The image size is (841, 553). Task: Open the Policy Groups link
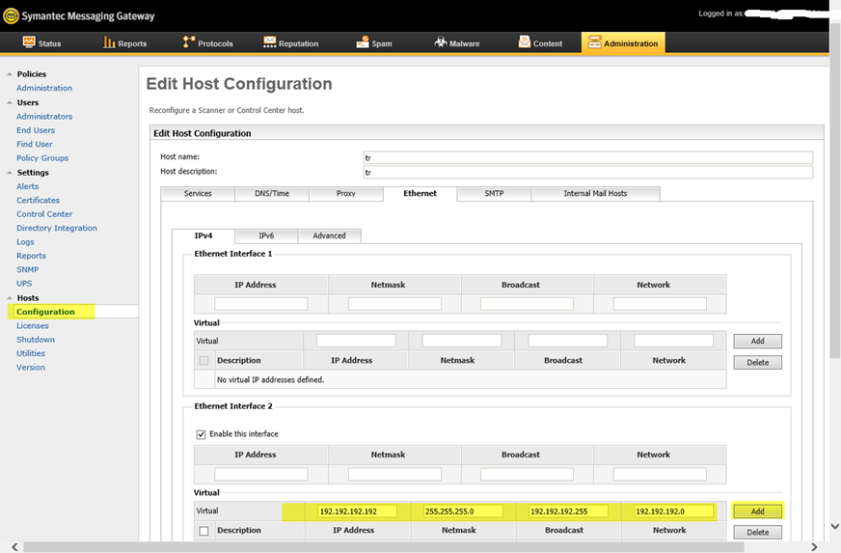[x=42, y=158]
